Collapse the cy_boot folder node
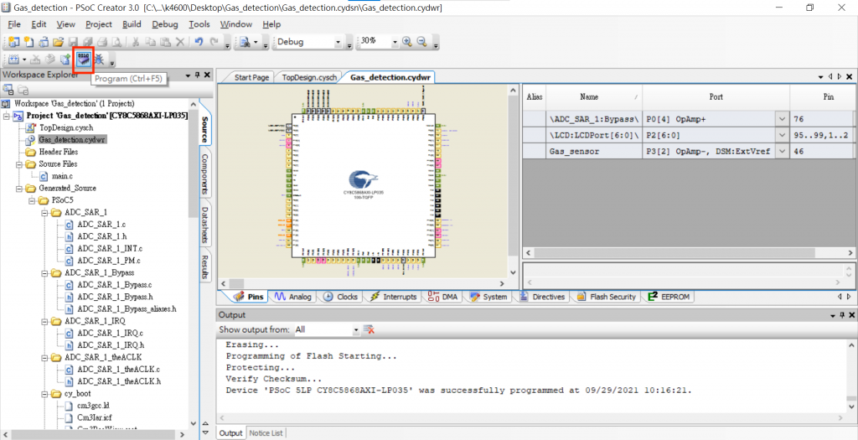The image size is (858, 440). pos(44,393)
